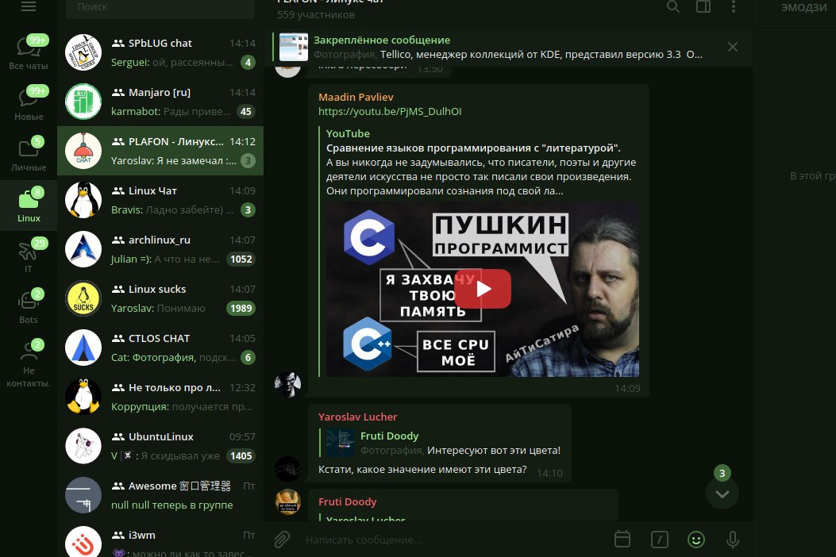Open the SPbLUG chat conversation
Viewport: 836px width, 557px height.
point(160,52)
